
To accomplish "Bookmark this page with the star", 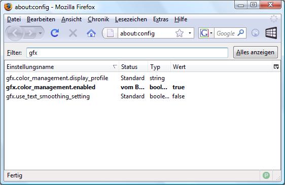I will (179, 33).
